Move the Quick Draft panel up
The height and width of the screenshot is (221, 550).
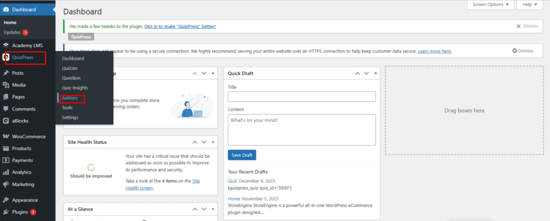357,73
